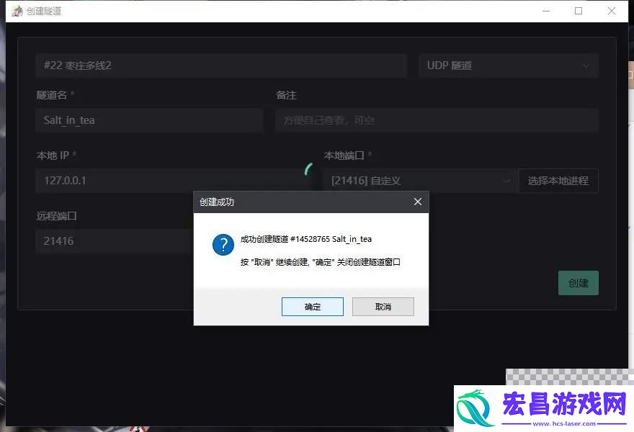The image size is (634, 432).
Task: Click the 创建成功 dialog title text
Action: click(217, 202)
